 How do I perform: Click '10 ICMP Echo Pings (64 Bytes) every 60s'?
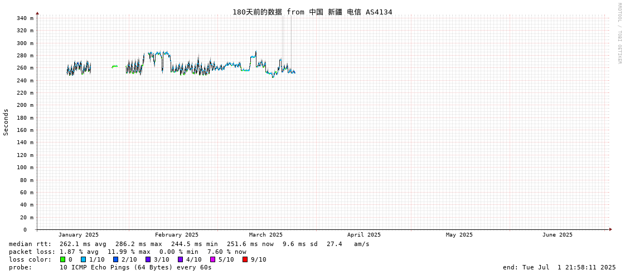point(136,267)
